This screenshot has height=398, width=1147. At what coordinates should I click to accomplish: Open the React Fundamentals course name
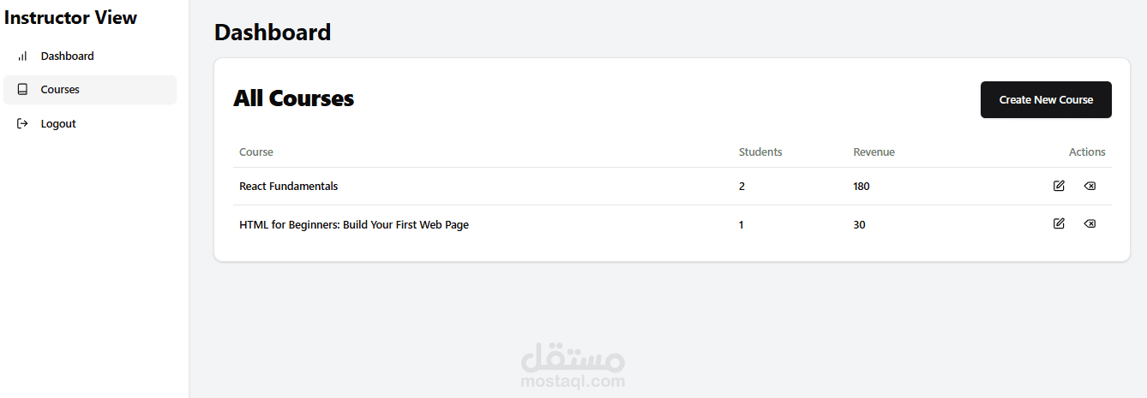(289, 187)
